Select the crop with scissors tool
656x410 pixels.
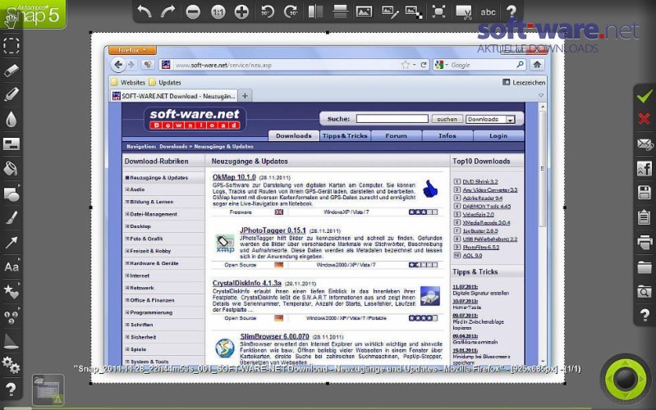tap(463, 12)
